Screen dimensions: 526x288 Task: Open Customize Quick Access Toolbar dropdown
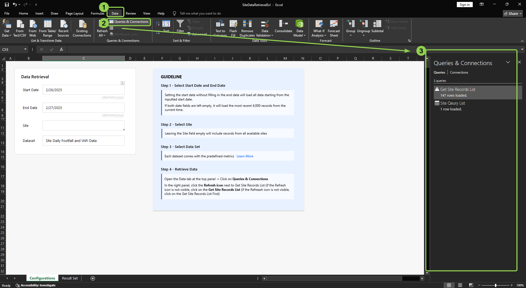pos(36,5)
